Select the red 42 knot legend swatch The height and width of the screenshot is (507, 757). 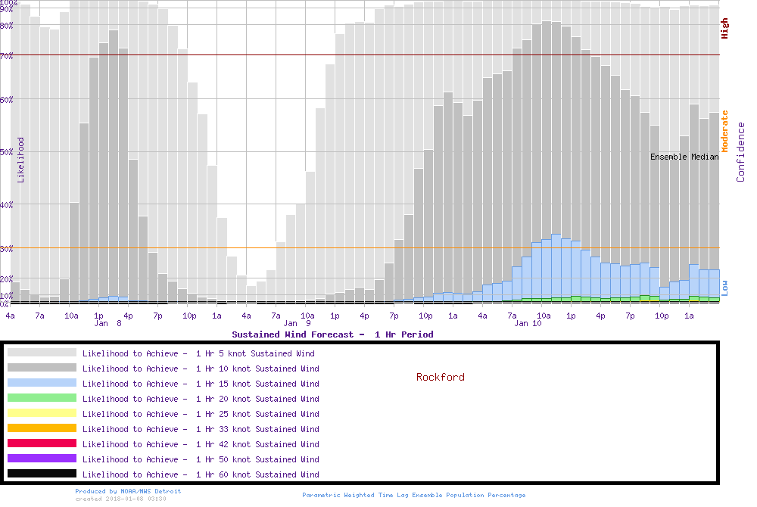coord(42,443)
